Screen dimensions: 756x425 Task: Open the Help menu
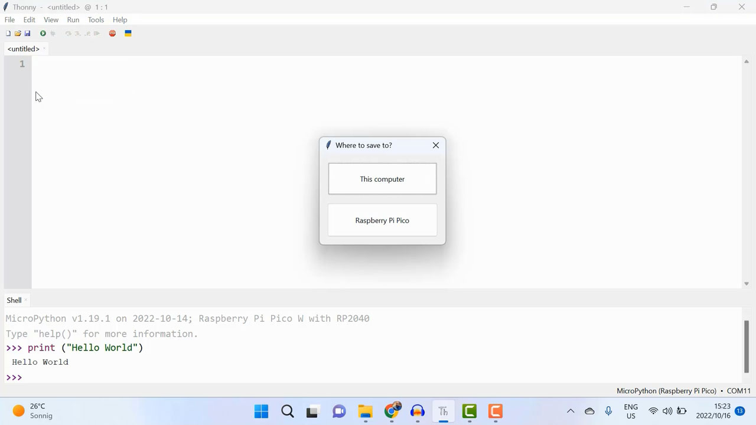pyautogui.click(x=120, y=19)
